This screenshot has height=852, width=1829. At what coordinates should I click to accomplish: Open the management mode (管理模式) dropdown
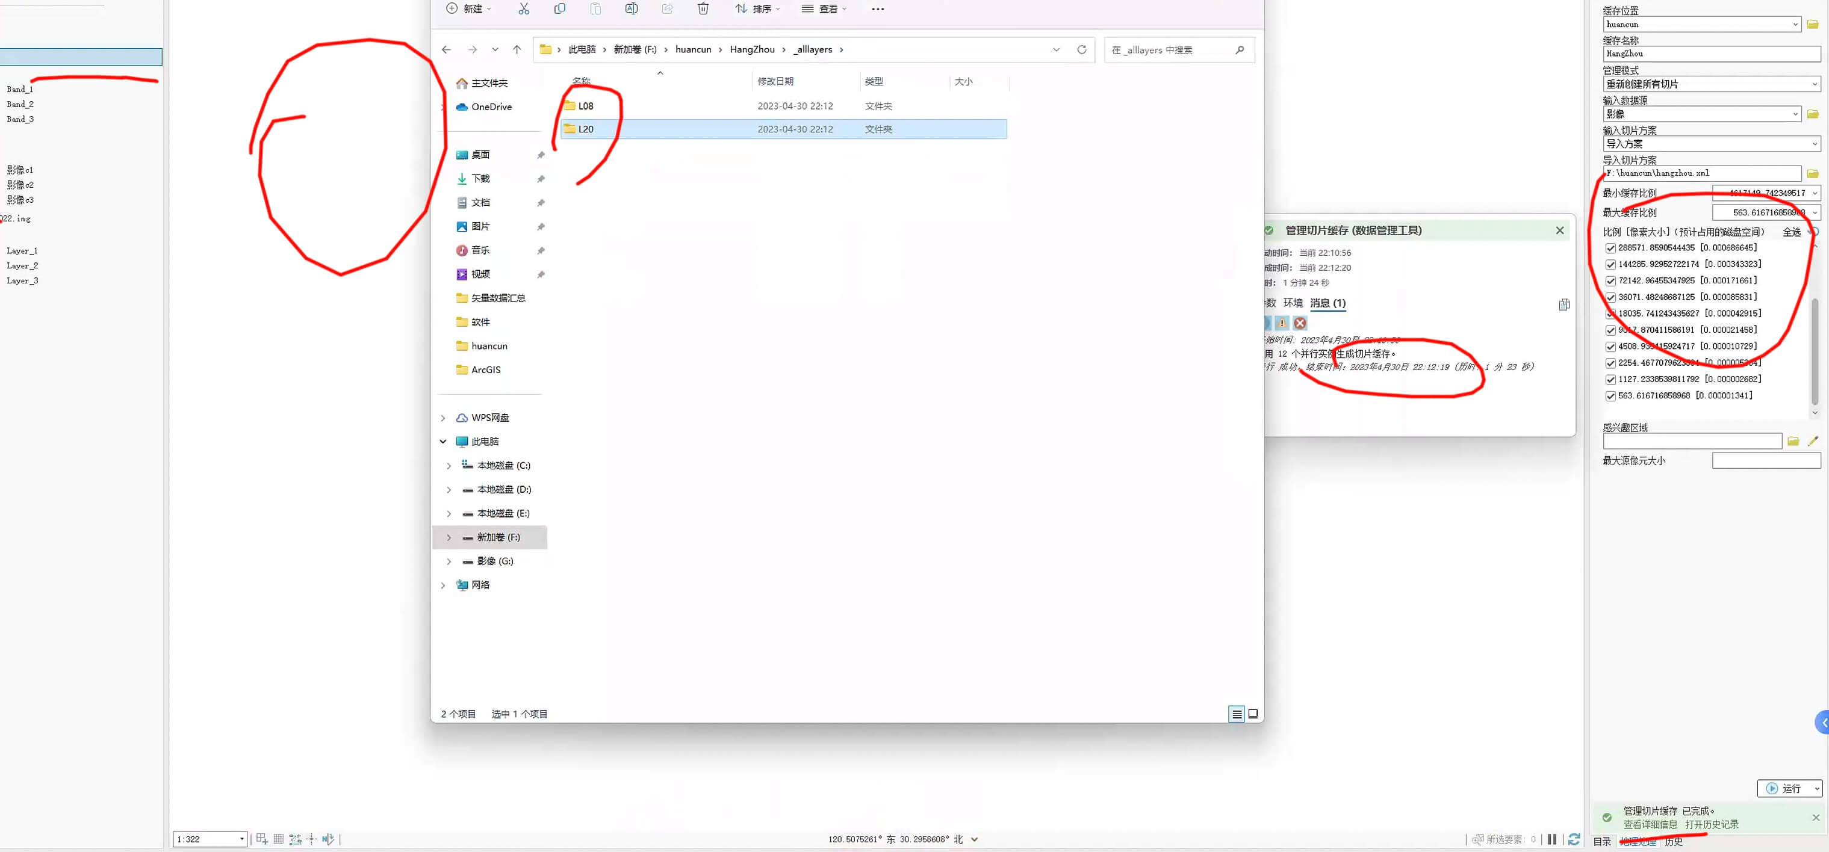click(1711, 84)
